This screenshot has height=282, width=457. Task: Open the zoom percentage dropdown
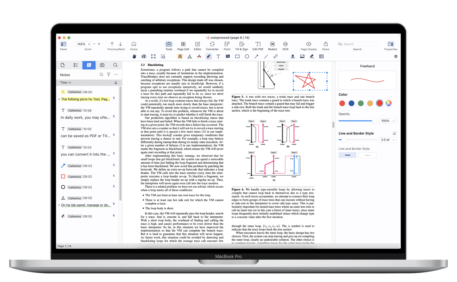coord(83,44)
